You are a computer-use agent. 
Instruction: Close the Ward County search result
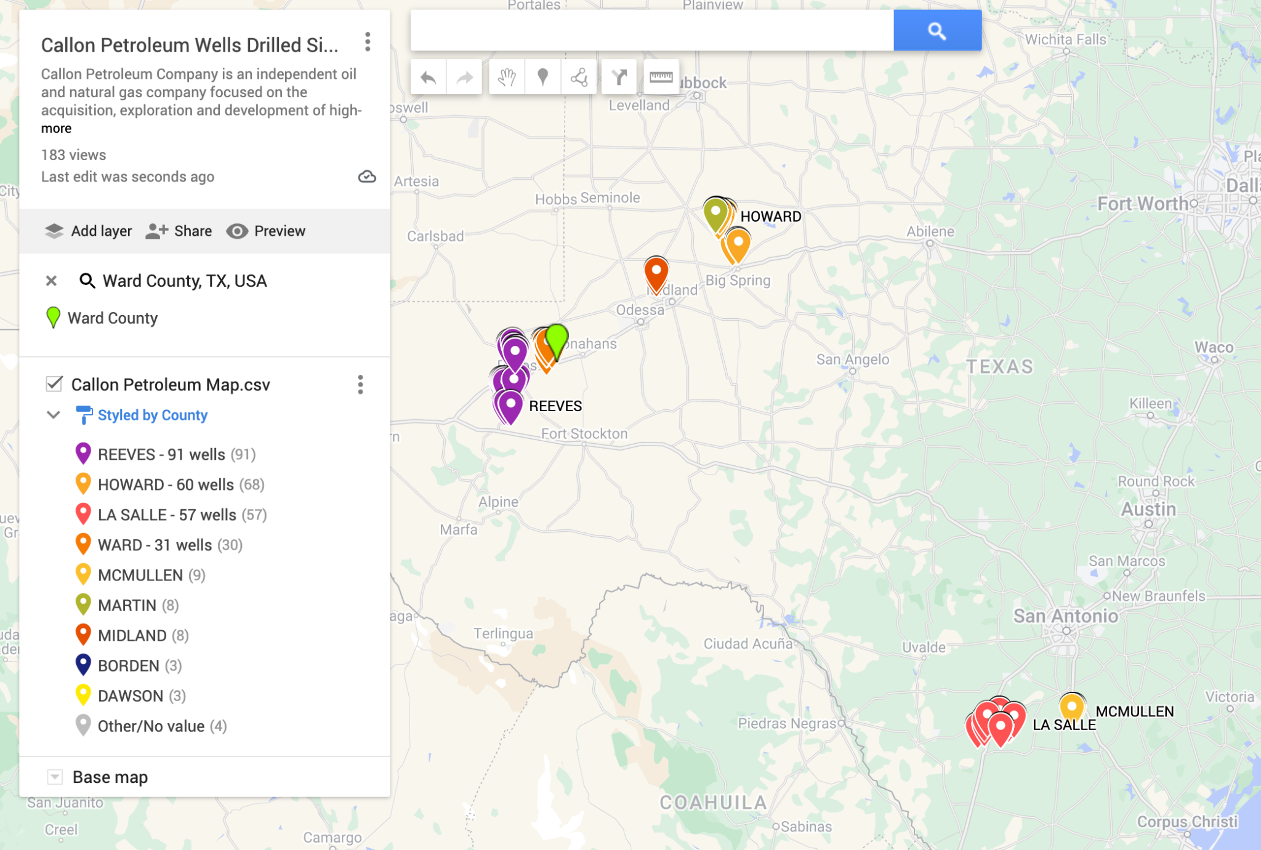click(x=52, y=281)
